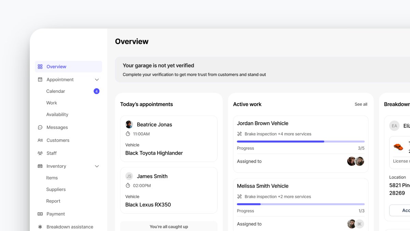Click the Payment cash icon
This screenshot has width=410, height=231.
pyautogui.click(x=40, y=214)
